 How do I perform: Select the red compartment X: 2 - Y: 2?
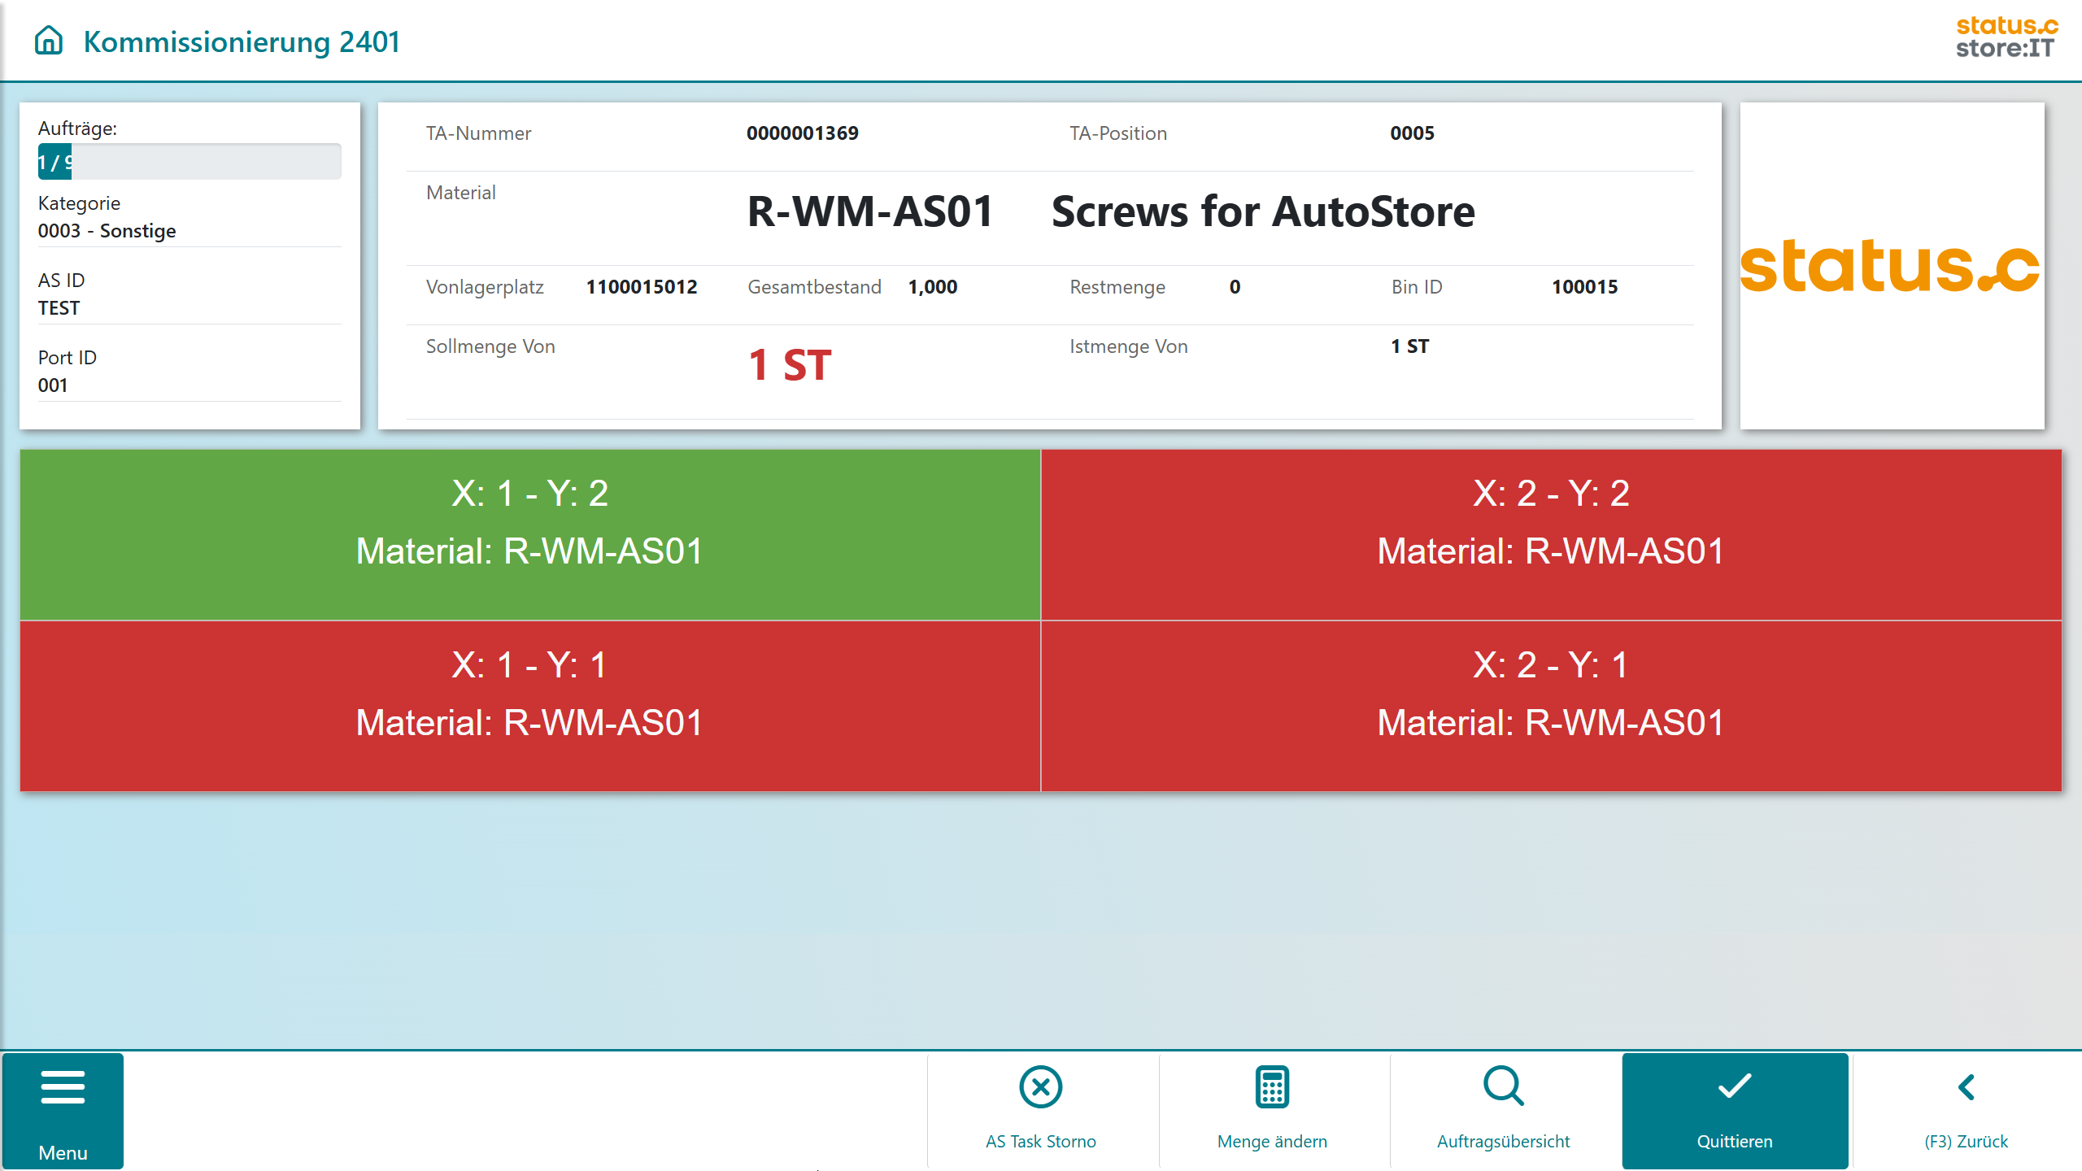1551,534
